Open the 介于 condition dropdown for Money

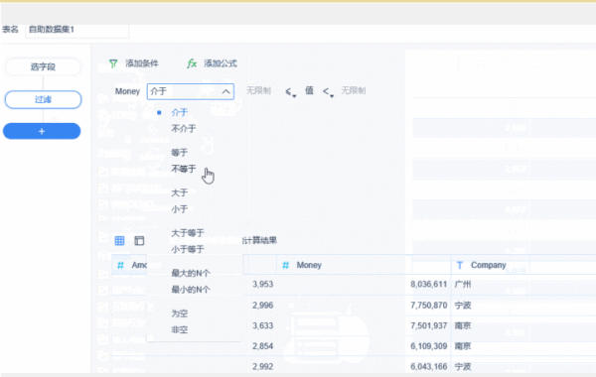(191, 91)
